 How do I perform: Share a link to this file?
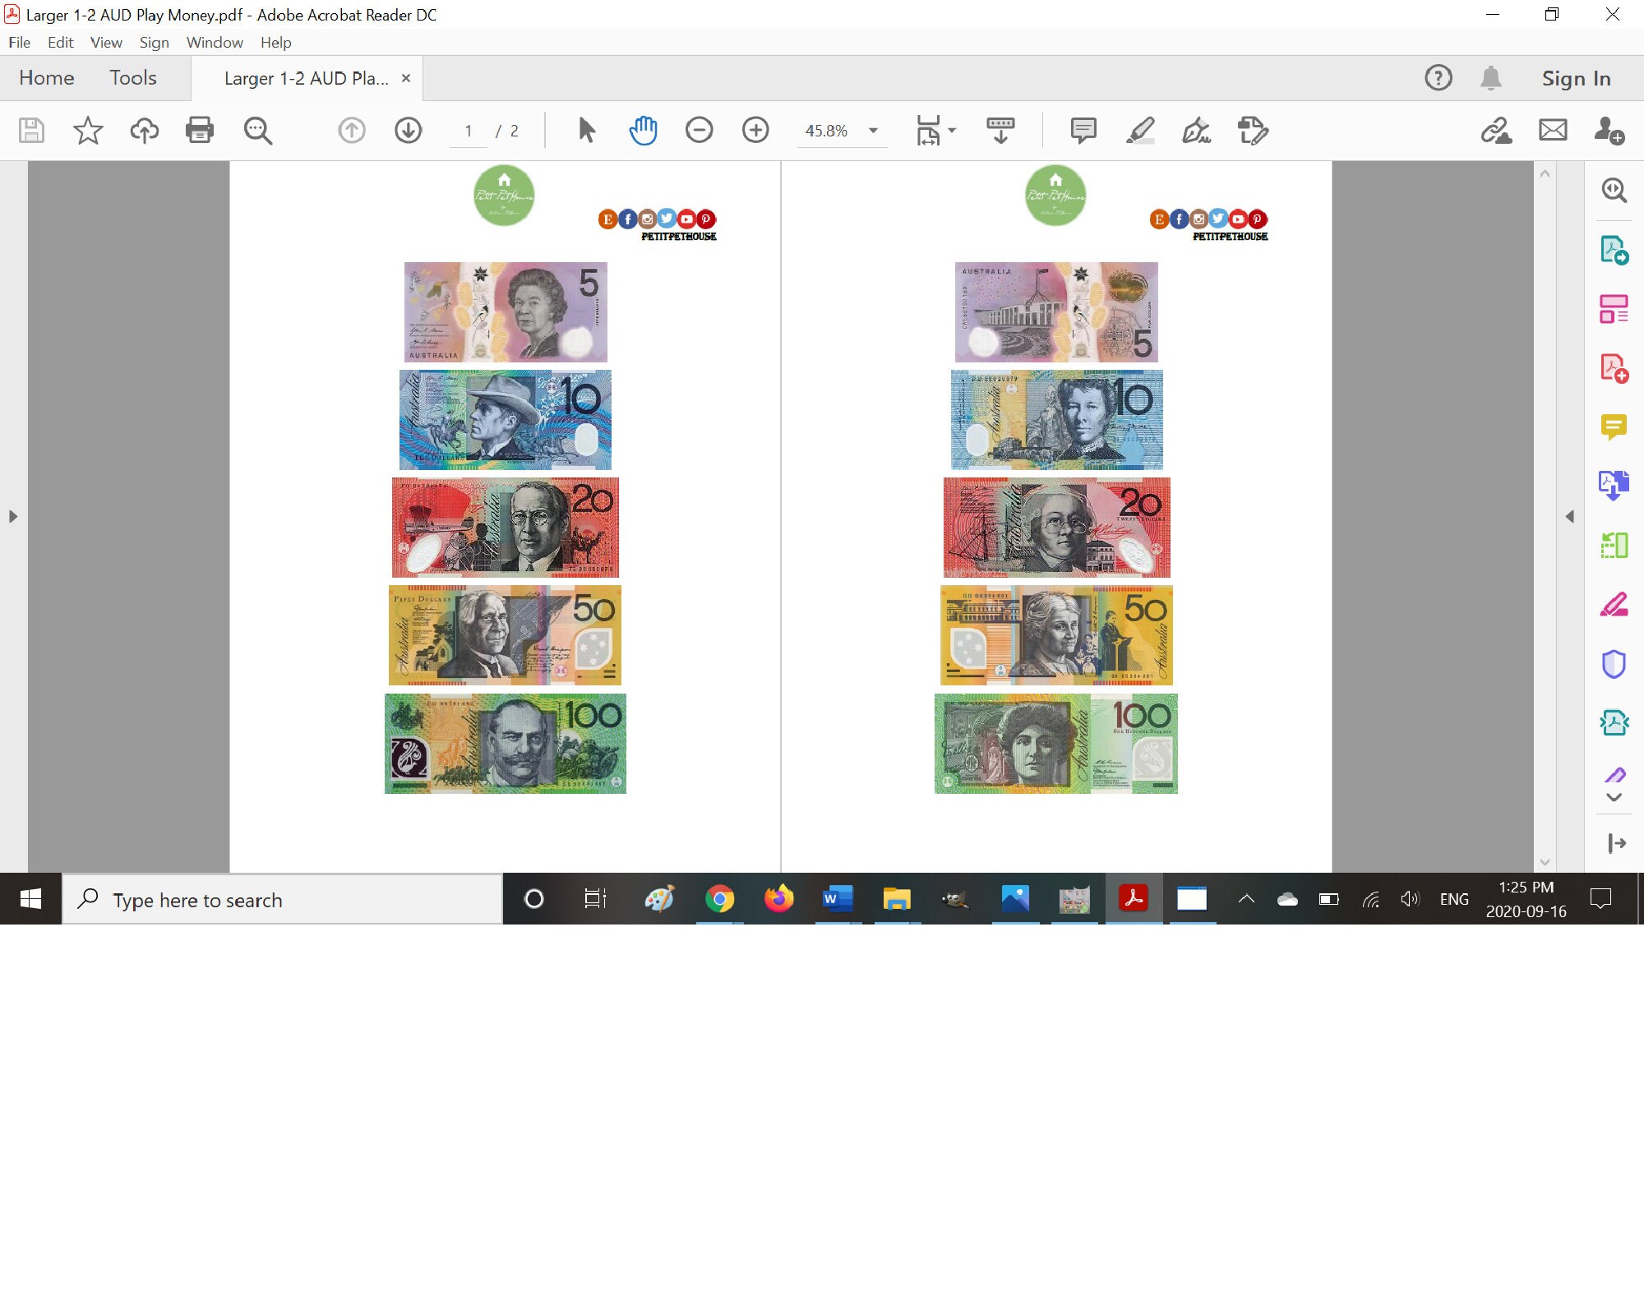click(x=1496, y=130)
